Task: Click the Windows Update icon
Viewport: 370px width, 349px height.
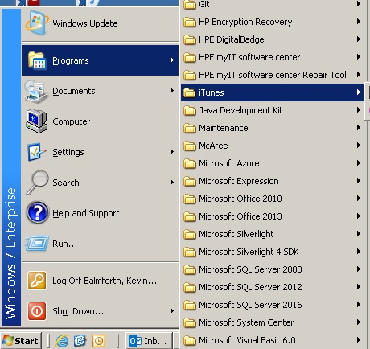Action: click(x=37, y=23)
